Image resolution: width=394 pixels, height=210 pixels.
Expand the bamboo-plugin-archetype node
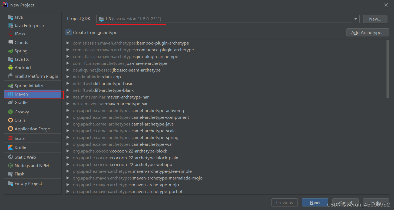point(68,43)
